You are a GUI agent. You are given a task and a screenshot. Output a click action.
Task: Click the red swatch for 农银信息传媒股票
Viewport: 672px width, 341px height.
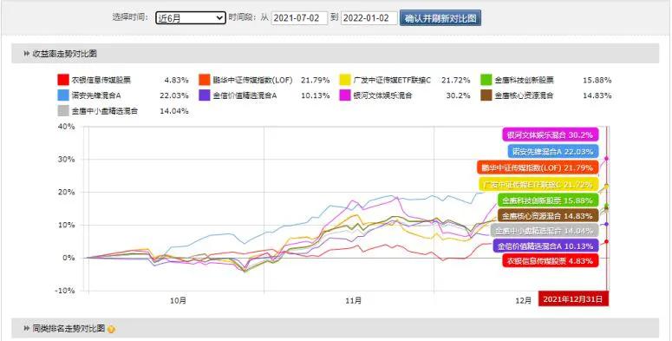(x=63, y=80)
